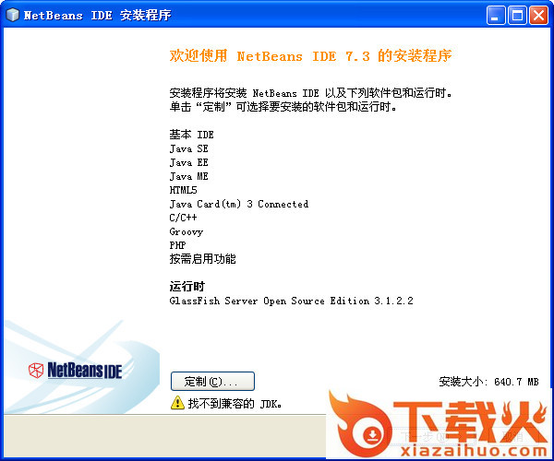This screenshot has height=461, width=554.
Task: Maximize the NetBeans installer window
Action: [x=517, y=15]
